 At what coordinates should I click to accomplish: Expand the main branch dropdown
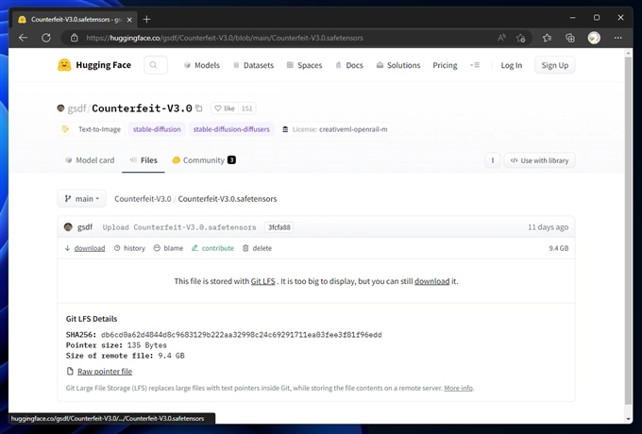click(81, 198)
